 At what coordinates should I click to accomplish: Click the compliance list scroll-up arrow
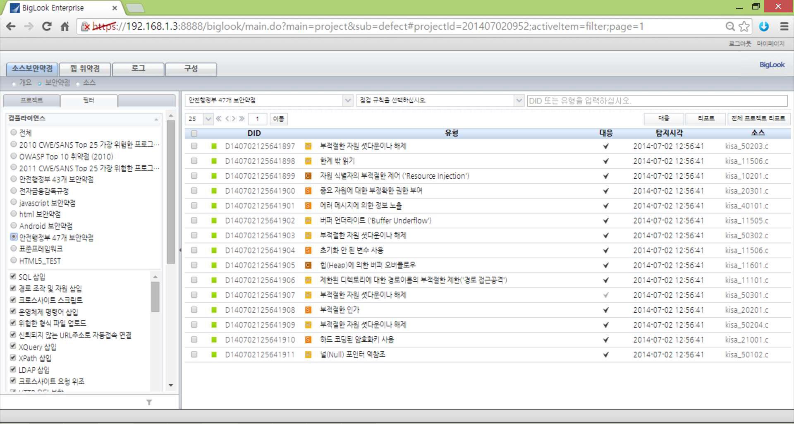click(171, 115)
